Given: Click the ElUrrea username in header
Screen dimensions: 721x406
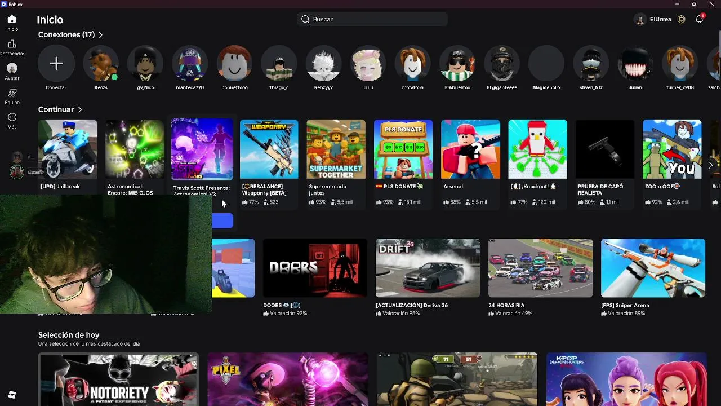Looking at the screenshot, I should [660, 19].
